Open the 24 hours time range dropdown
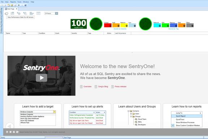The height and width of the screenshot is (139, 208). click(56, 13)
